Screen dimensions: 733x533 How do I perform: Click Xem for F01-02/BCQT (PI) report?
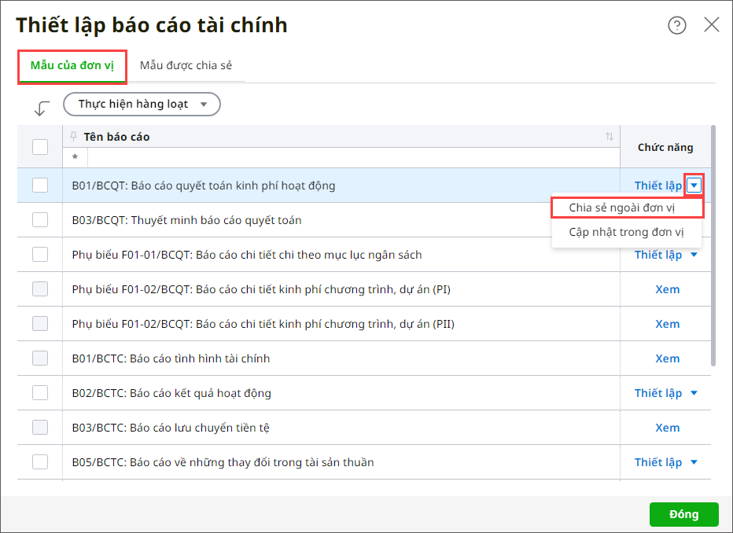667,289
